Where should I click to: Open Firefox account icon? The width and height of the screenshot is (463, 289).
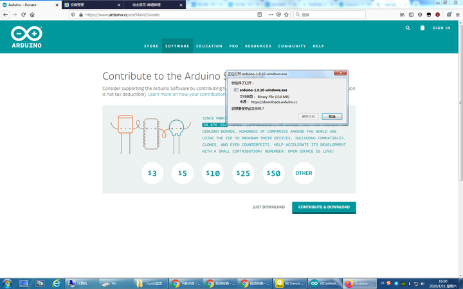point(420,14)
